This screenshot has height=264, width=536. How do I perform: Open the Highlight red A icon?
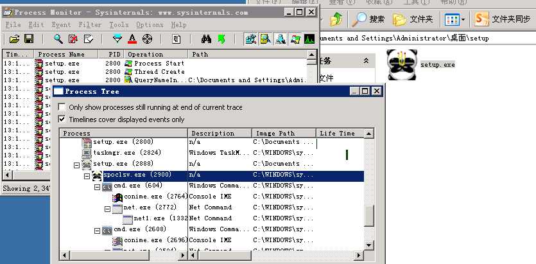click(132, 39)
